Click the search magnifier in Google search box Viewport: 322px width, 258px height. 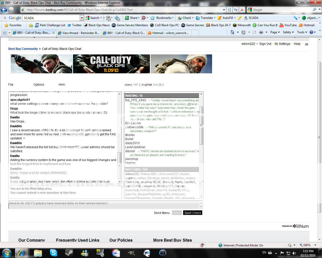[x=314, y=10]
